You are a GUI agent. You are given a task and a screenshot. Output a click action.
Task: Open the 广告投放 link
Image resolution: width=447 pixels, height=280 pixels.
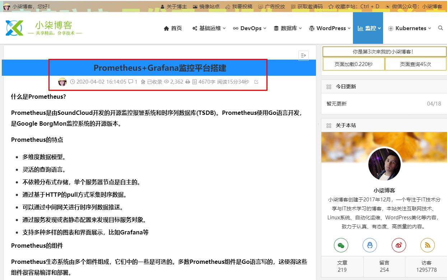(271, 6)
